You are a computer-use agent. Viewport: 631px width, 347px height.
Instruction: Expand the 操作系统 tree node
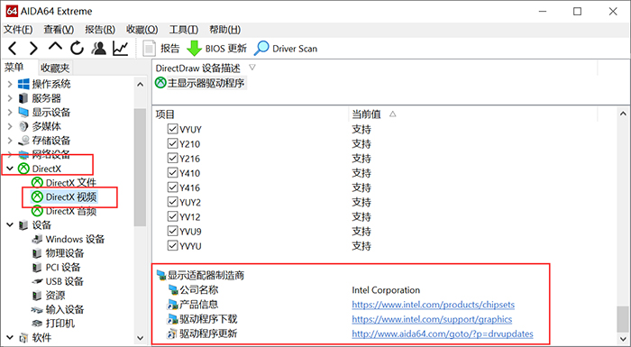click(10, 84)
